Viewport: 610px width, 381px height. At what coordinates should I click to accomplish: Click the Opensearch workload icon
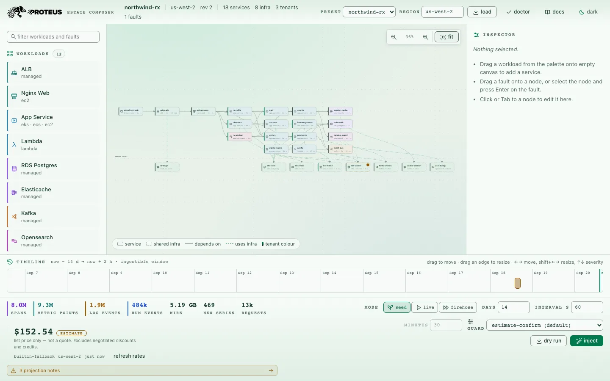click(x=14, y=241)
